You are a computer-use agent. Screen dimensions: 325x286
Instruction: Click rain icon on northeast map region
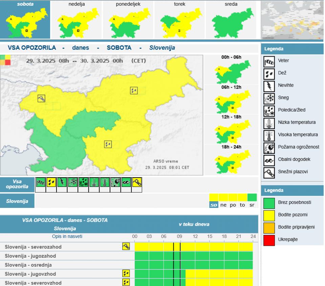134,90
